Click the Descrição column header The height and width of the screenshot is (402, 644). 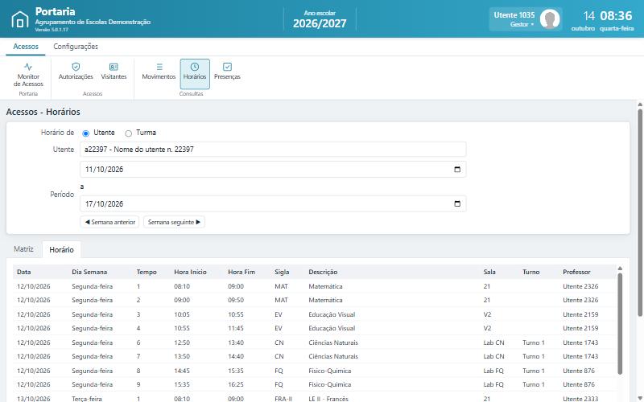tap(323, 272)
